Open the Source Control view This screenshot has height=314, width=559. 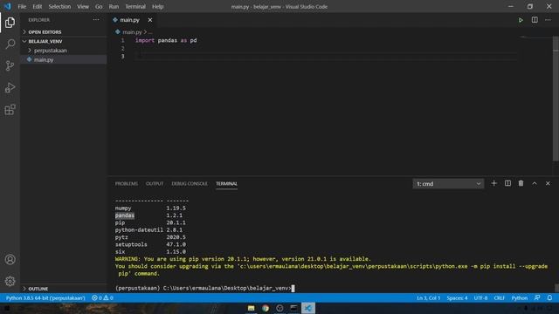point(10,66)
